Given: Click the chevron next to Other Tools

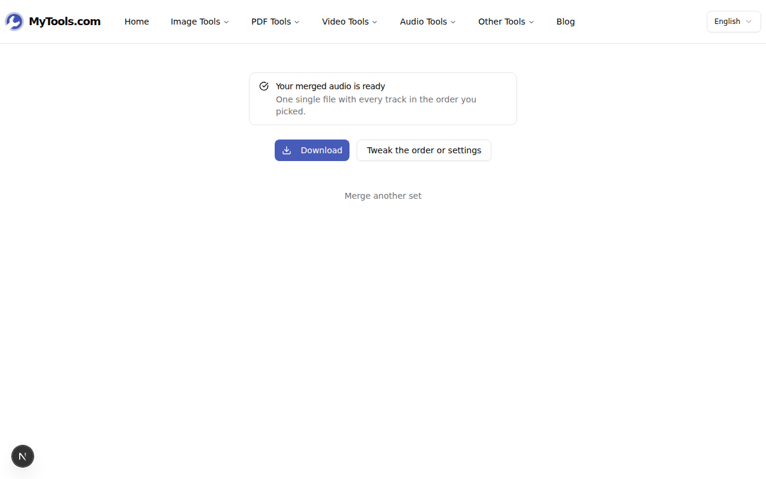Looking at the screenshot, I should tap(531, 22).
